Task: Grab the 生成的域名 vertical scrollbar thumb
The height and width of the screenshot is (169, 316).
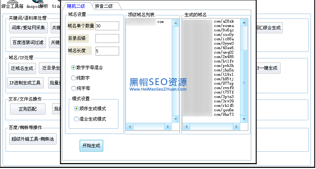Action: pyautogui.click(x=244, y=82)
